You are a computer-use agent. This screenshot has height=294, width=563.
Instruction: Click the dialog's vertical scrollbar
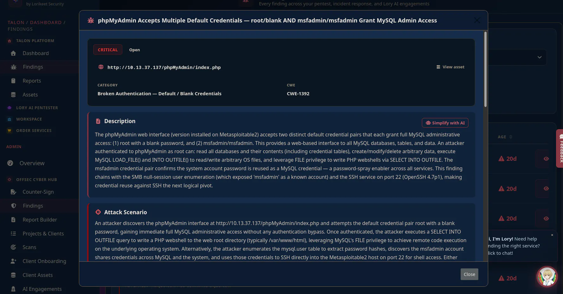pos(485,69)
